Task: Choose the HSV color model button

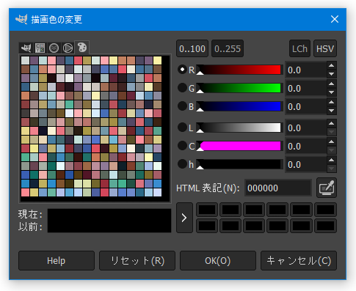Action: click(x=325, y=48)
